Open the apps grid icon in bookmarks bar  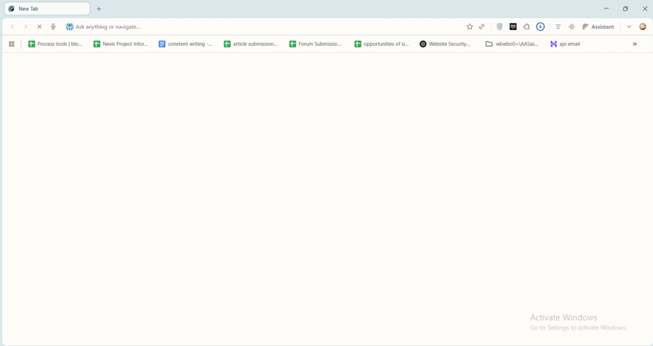(x=11, y=44)
